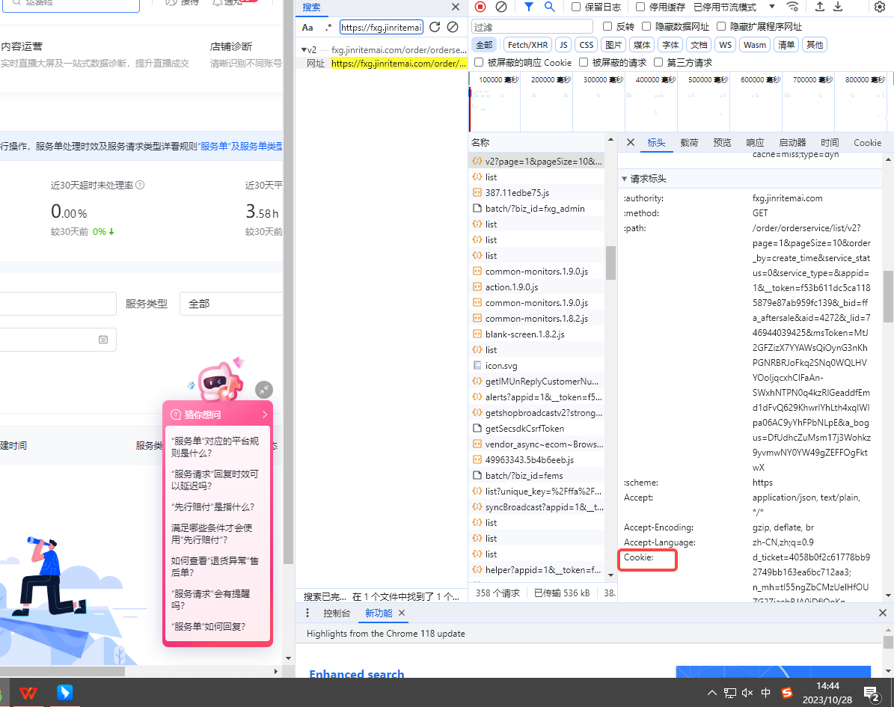Open calendar picker in date field
Viewport: 894px width, 707px height.
[x=103, y=340]
